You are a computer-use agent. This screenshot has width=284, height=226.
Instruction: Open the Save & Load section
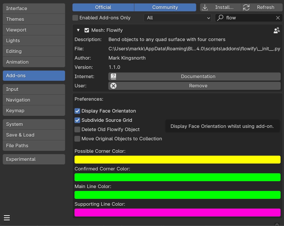[x=34, y=135]
